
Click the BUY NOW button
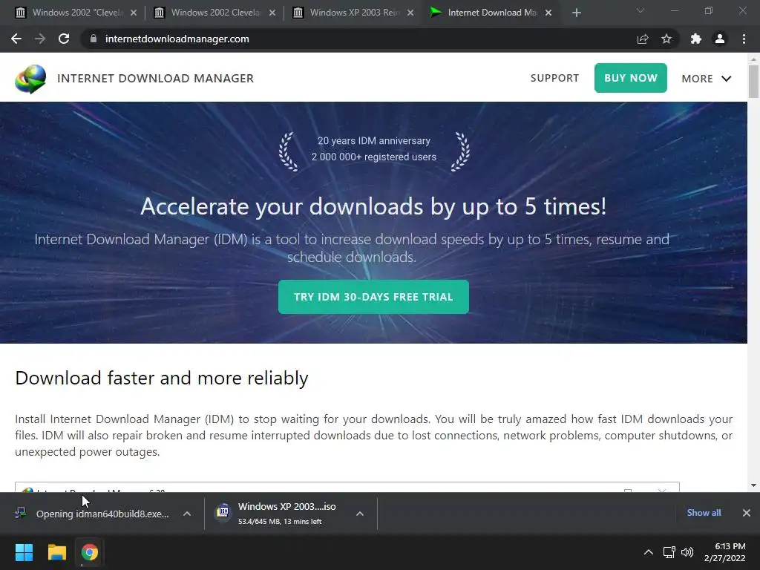[631, 78]
